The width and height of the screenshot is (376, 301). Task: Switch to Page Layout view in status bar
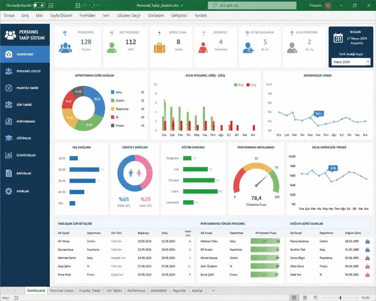point(305,298)
